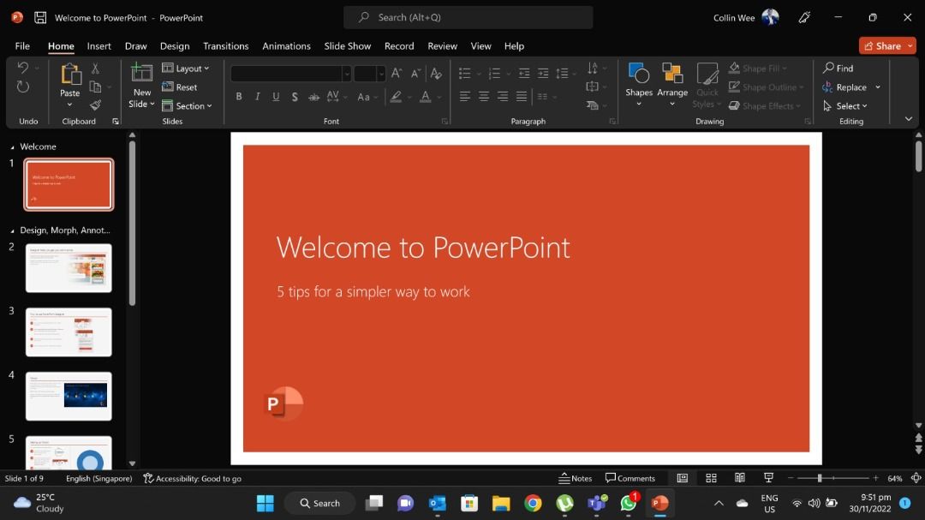Increase font size with larger A icon
Screen dimensions: 925x520
pos(397,73)
